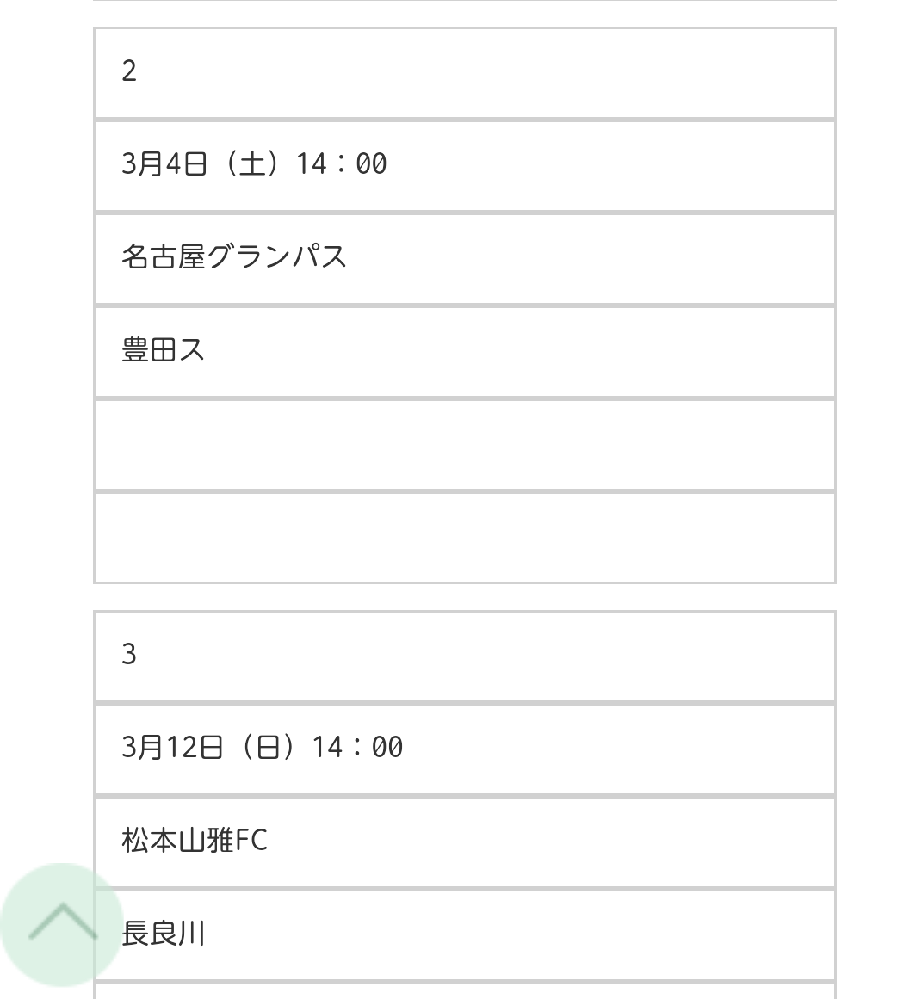The width and height of the screenshot is (922, 999).
Task: Click the 3月12日（日）14：00 date cell
Action: (x=465, y=749)
